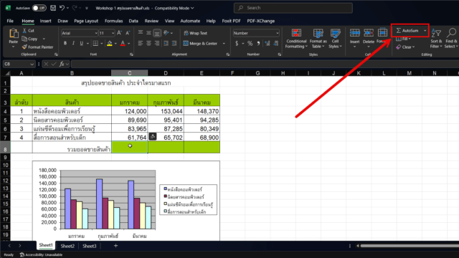
Task: Click inside the formula bar
Action: (265, 64)
